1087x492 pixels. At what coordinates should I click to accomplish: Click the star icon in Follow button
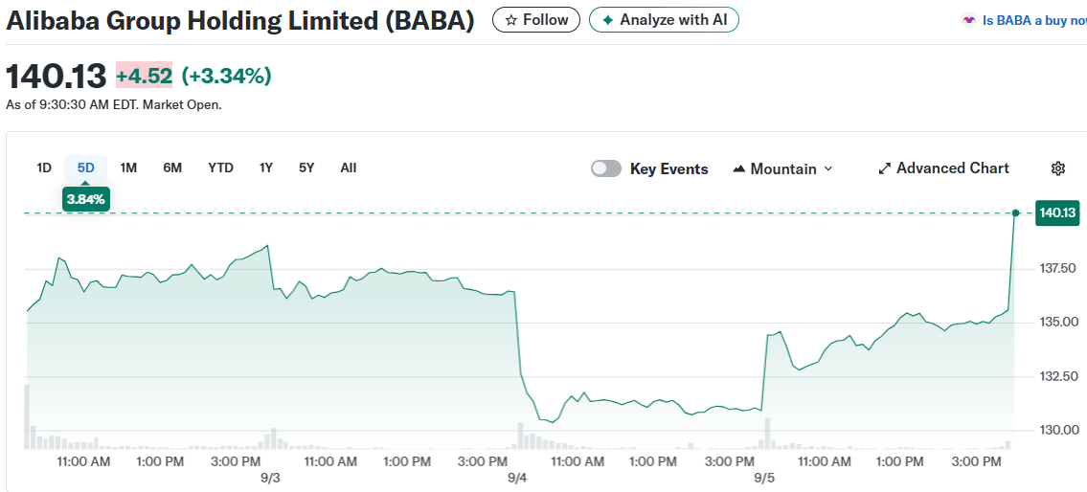510,20
